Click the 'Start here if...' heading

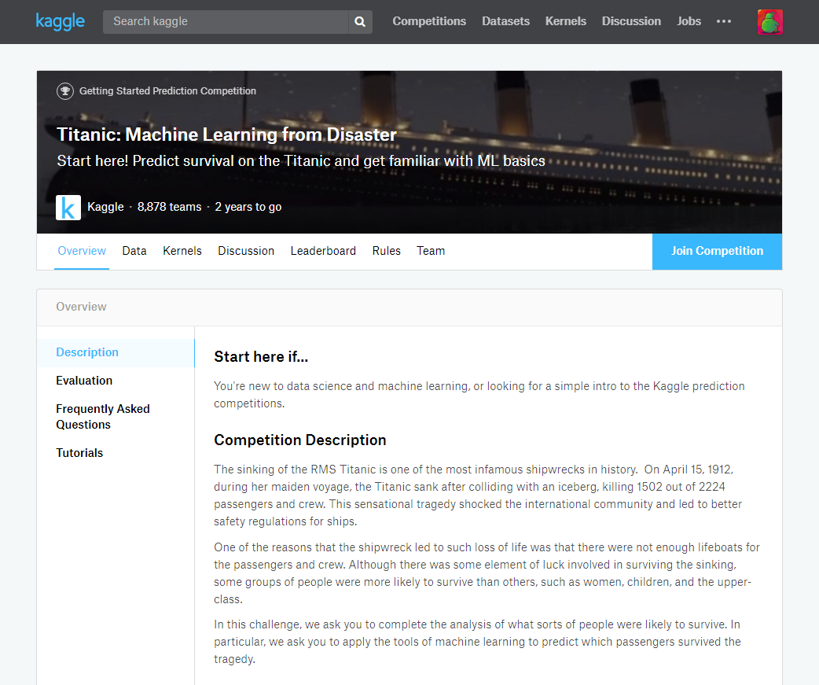pyautogui.click(x=261, y=357)
